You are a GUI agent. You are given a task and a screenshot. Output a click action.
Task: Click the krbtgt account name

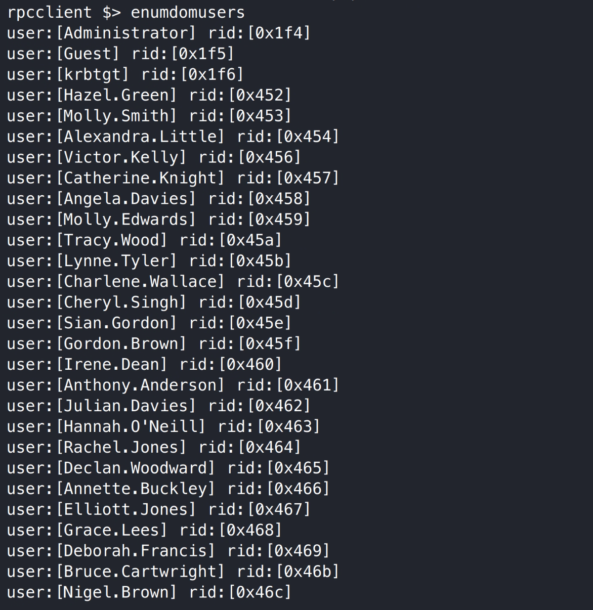pos(92,74)
